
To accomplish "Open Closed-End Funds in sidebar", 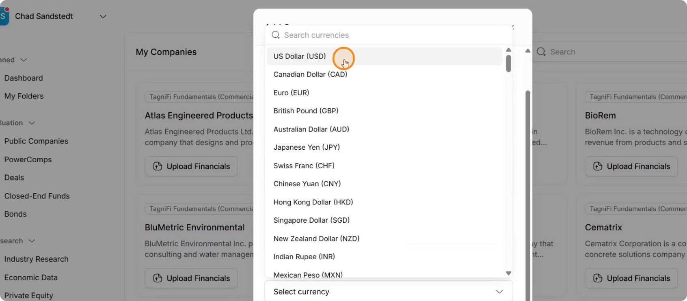I will (x=37, y=196).
